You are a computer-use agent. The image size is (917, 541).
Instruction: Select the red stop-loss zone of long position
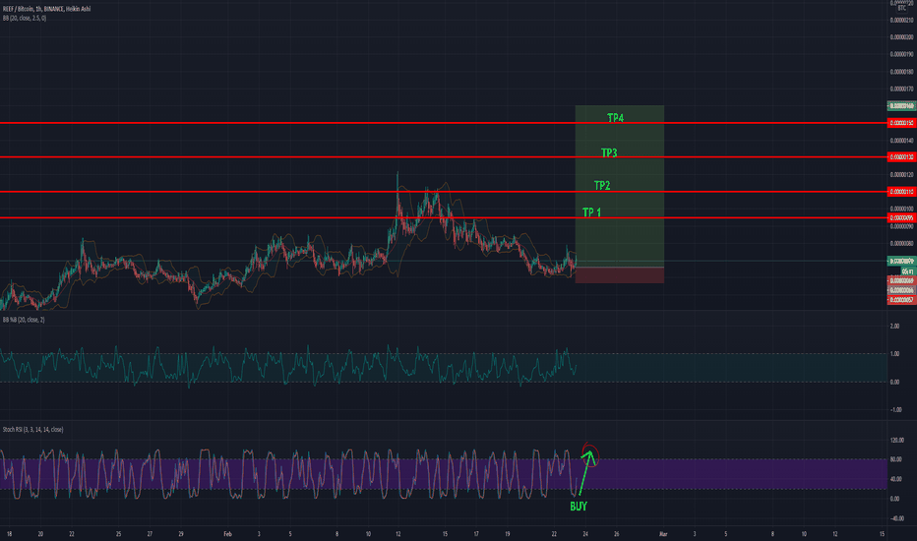tap(619, 274)
